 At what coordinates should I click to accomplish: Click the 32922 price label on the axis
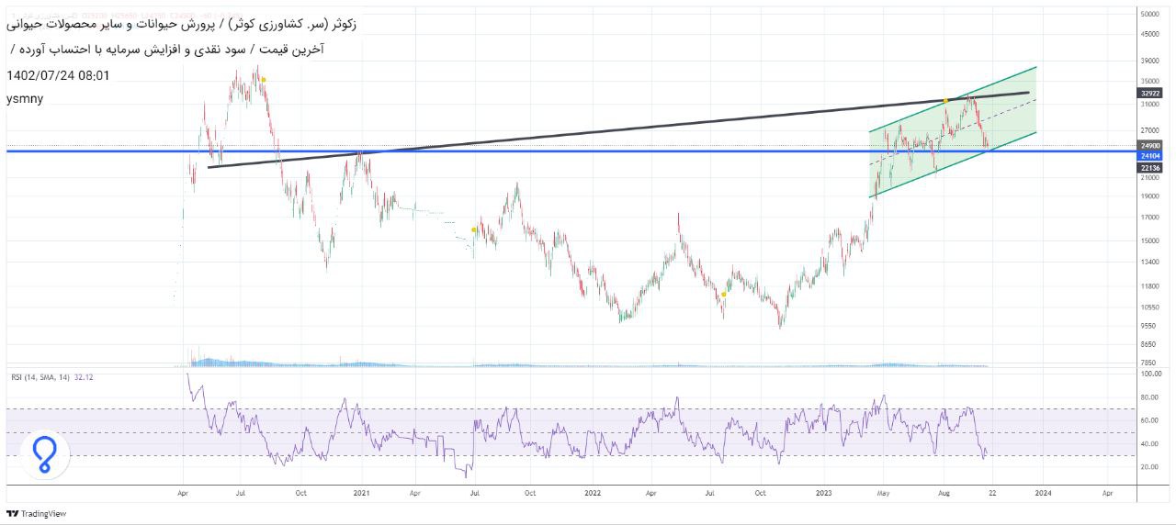[x=1149, y=93]
